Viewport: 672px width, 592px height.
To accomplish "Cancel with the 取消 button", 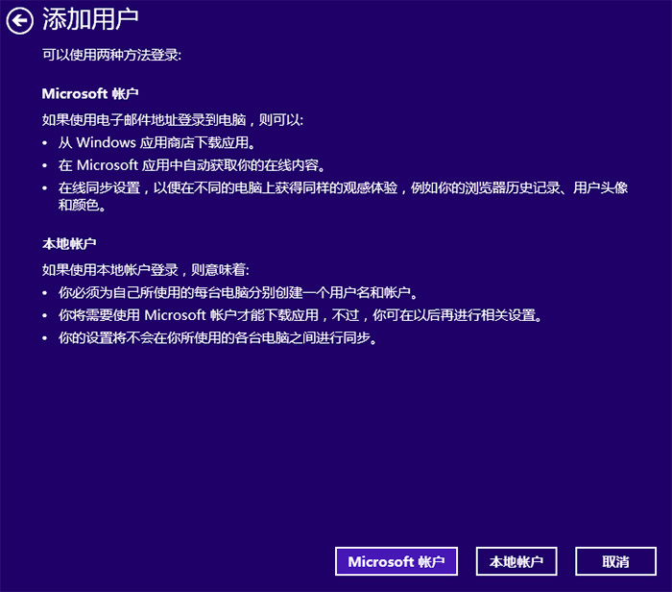I will (615, 561).
